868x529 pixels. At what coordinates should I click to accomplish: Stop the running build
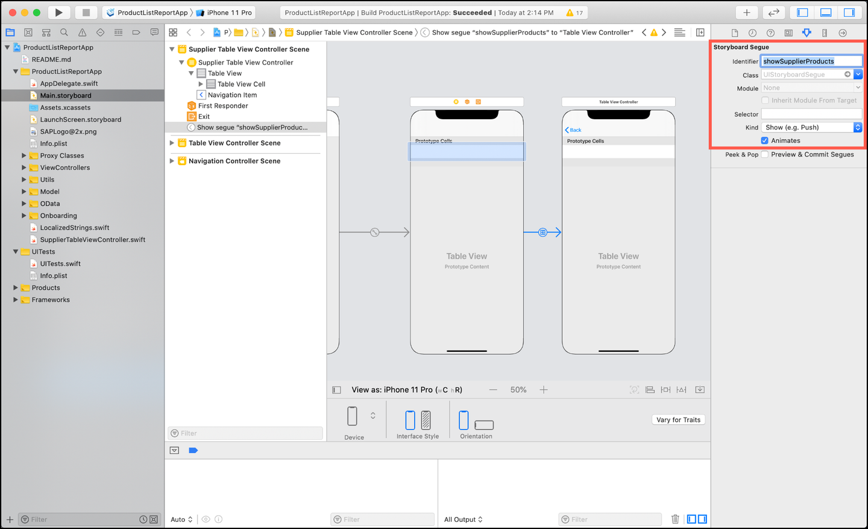click(x=86, y=12)
